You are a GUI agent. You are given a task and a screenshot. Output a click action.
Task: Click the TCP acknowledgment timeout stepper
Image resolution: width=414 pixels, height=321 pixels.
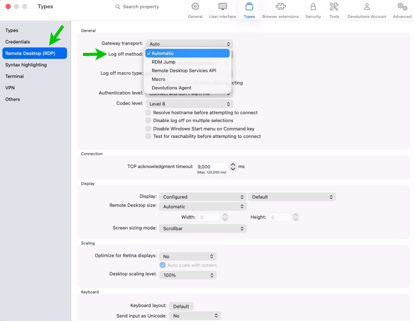(x=233, y=167)
